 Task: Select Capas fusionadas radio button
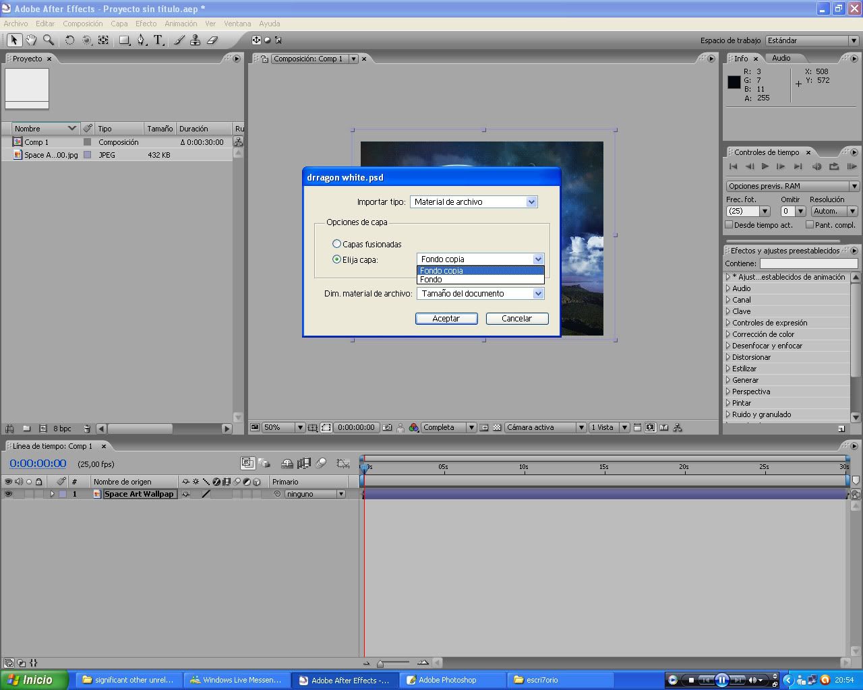(x=336, y=244)
